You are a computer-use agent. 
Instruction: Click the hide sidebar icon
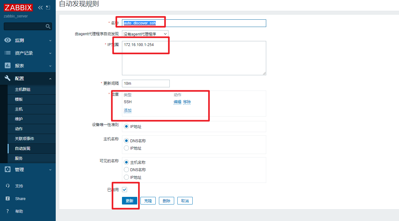click(48, 7)
